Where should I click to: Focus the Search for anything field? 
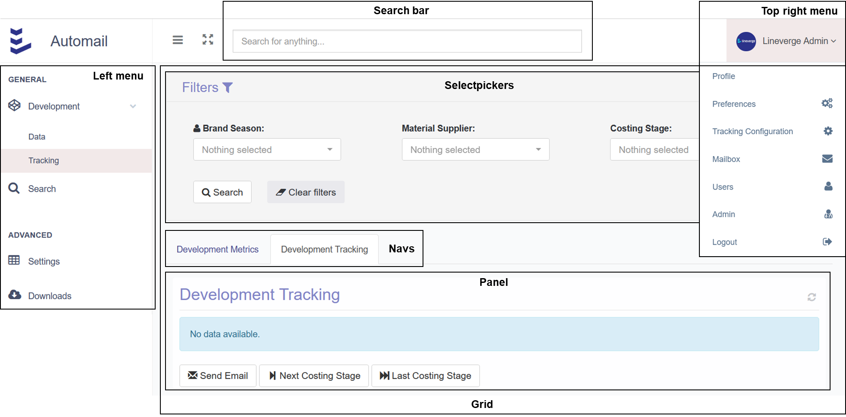(407, 41)
